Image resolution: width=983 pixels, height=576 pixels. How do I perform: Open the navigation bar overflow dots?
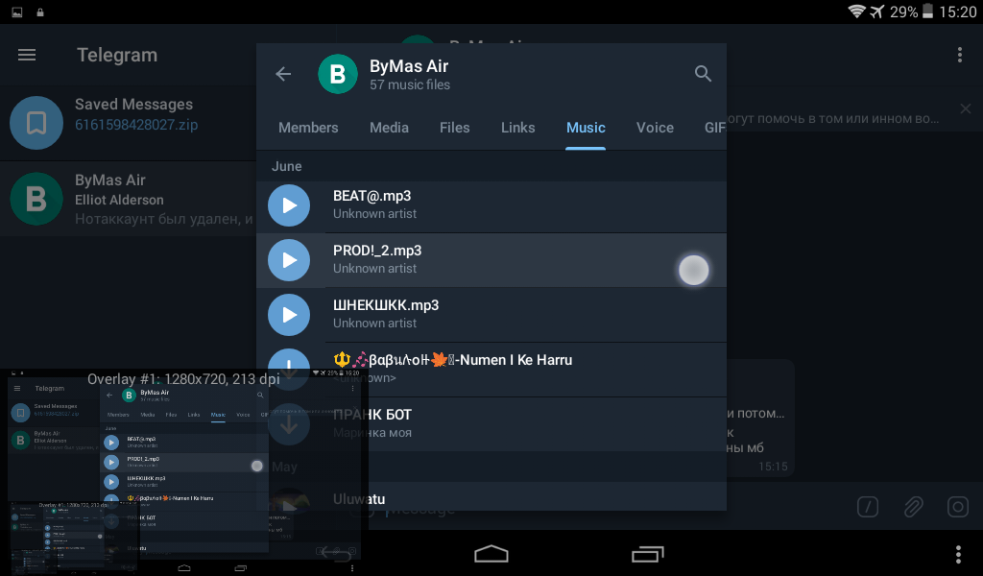click(x=958, y=554)
